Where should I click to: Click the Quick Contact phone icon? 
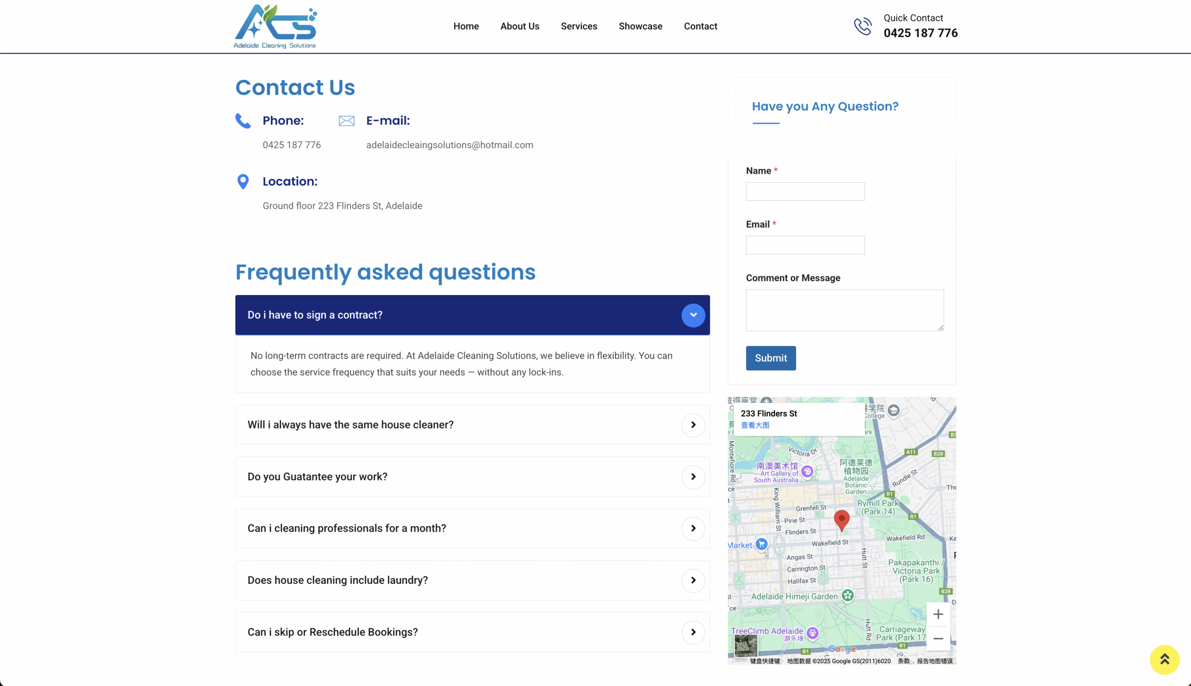(863, 26)
